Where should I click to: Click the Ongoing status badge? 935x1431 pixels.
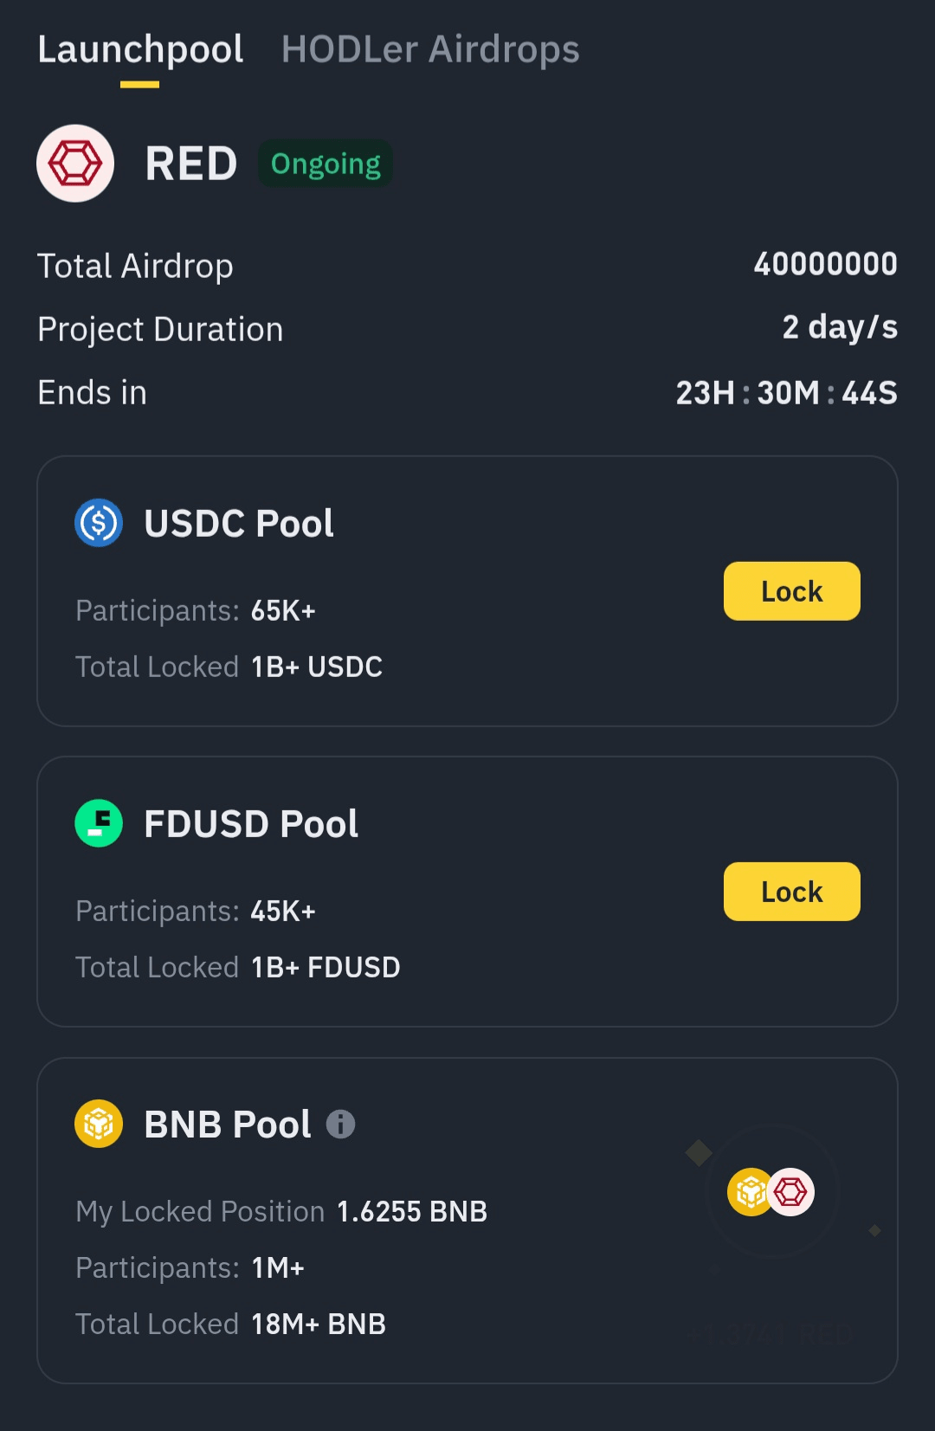pos(326,164)
